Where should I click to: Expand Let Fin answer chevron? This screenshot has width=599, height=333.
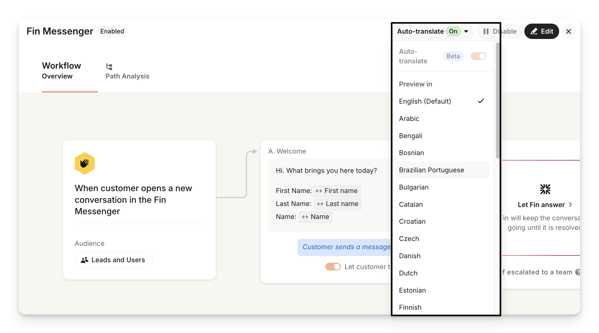pyautogui.click(x=571, y=205)
